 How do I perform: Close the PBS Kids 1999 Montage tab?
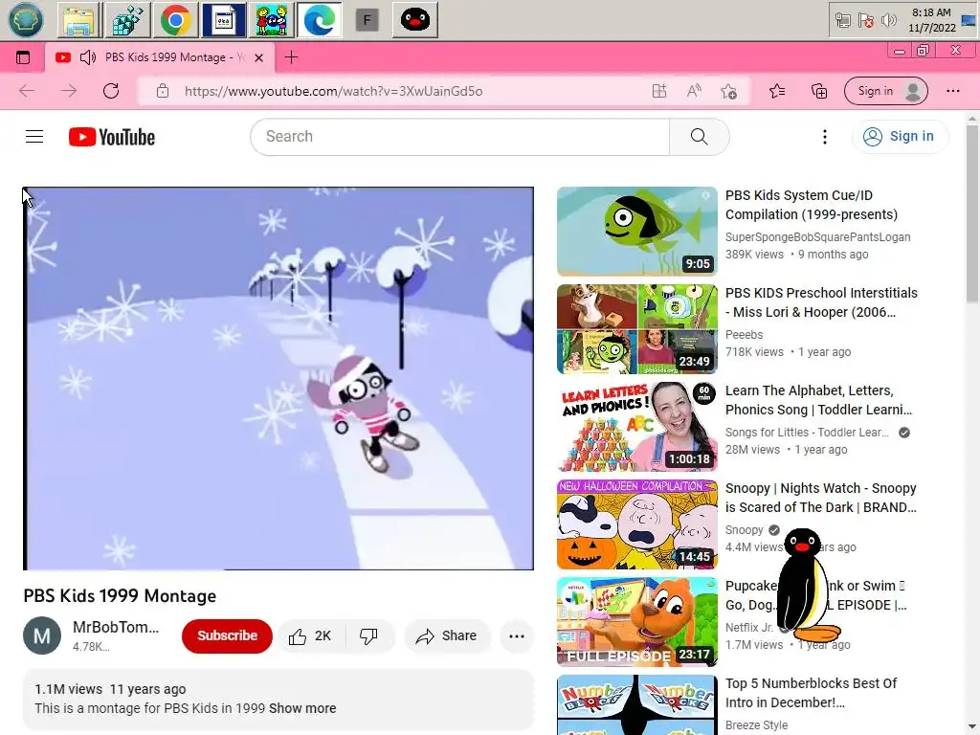(258, 57)
